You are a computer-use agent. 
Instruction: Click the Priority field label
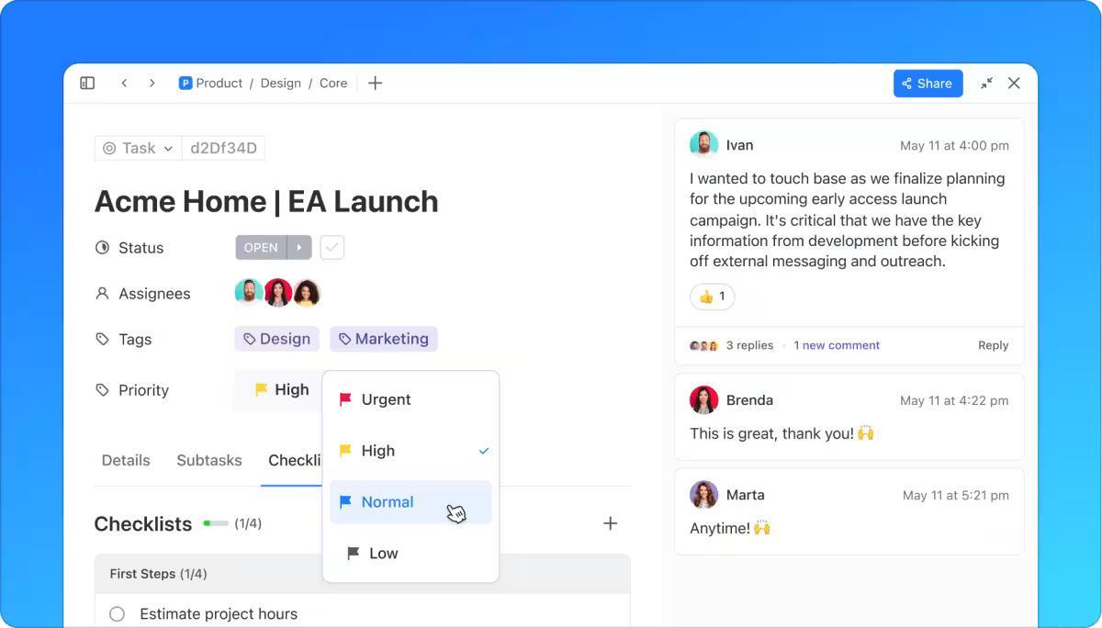point(143,390)
